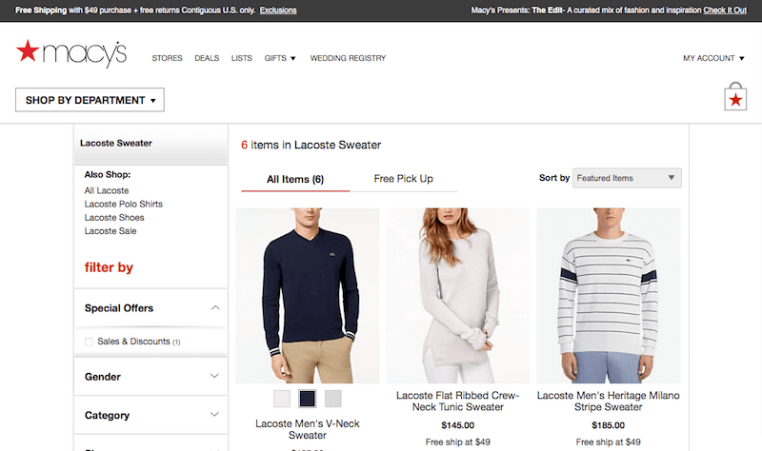This screenshot has width=762, height=451.
Task: Select the white color swatch for V-Neck Sweater
Action: (x=282, y=399)
